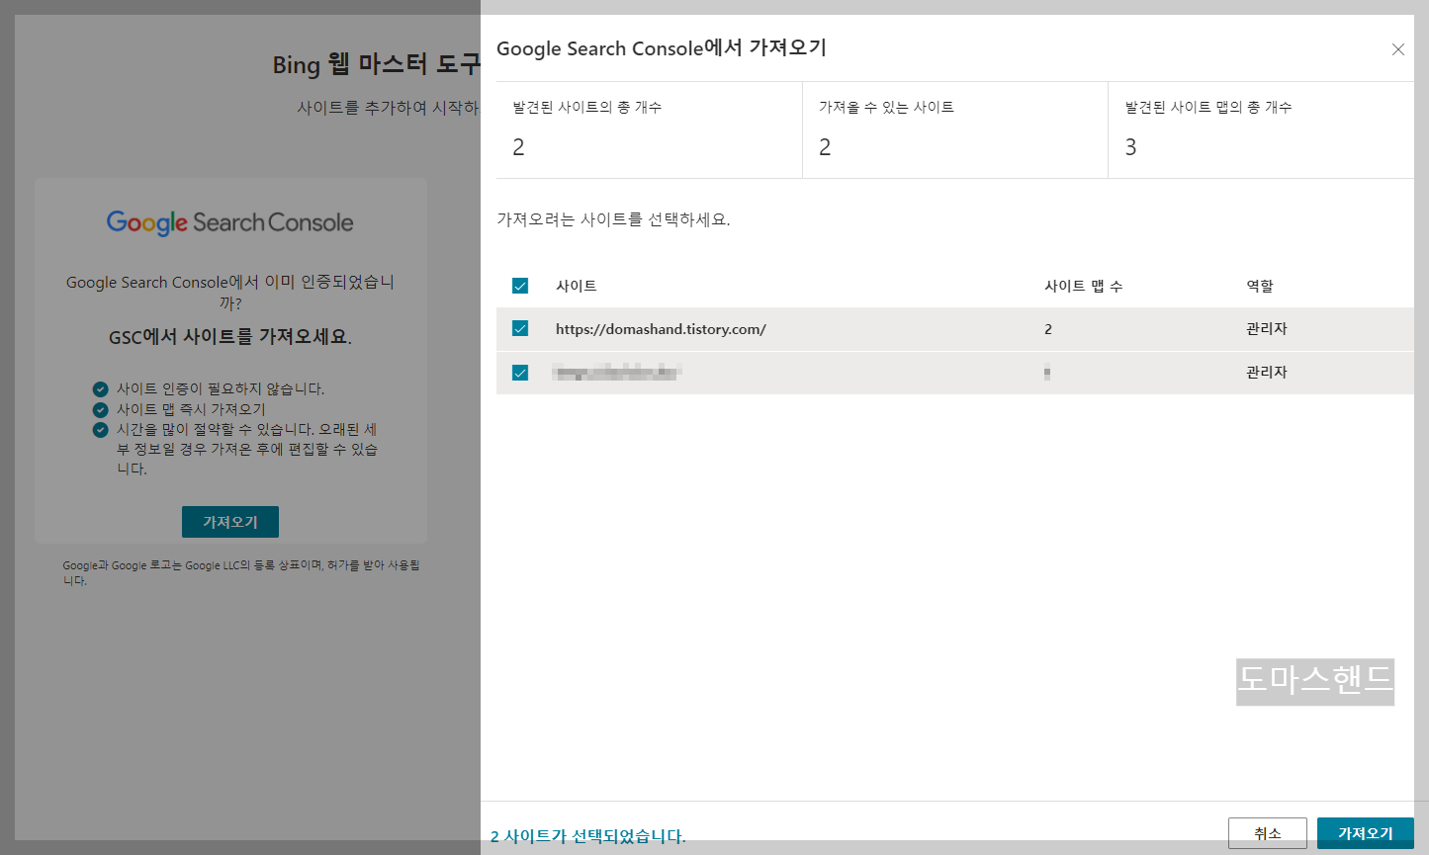Image resolution: width=1429 pixels, height=855 pixels.
Task: Uncheck the blurred second site checkbox
Action: (520, 373)
